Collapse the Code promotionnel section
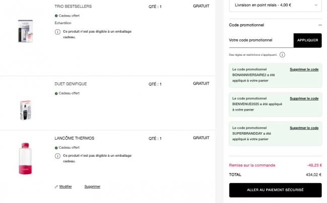This screenshot has height=203, width=327. click(319, 25)
